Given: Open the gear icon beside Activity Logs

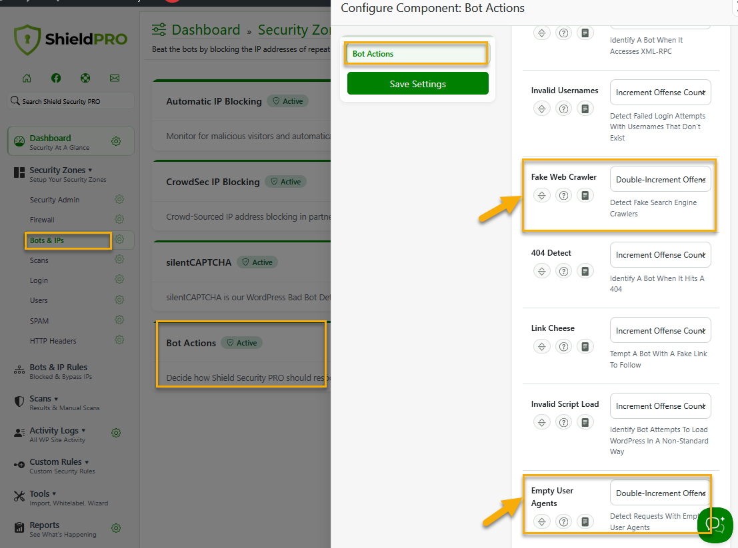Looking at the screenshot, I should coord(116,432).
